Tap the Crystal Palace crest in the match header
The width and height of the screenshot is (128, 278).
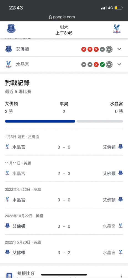pyautogui.click(x=117, y=29)
